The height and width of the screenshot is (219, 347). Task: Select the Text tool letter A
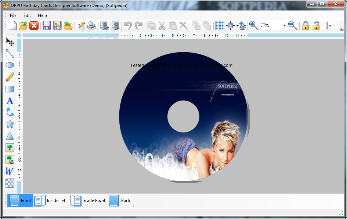pos(10,100)
